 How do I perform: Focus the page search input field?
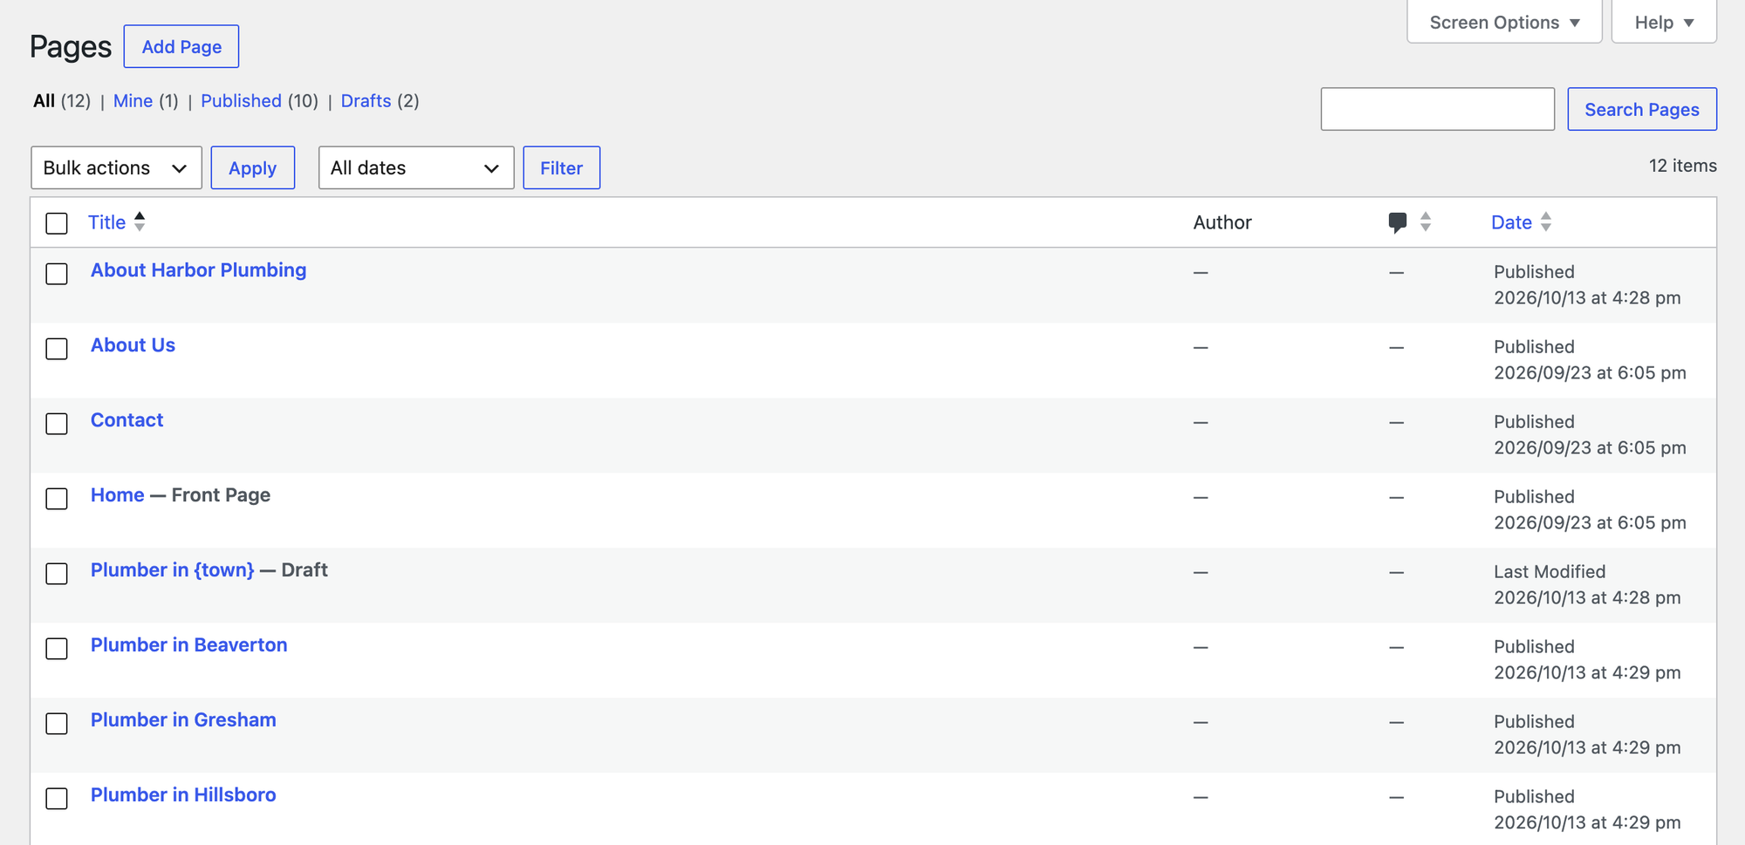point(1438,109)
